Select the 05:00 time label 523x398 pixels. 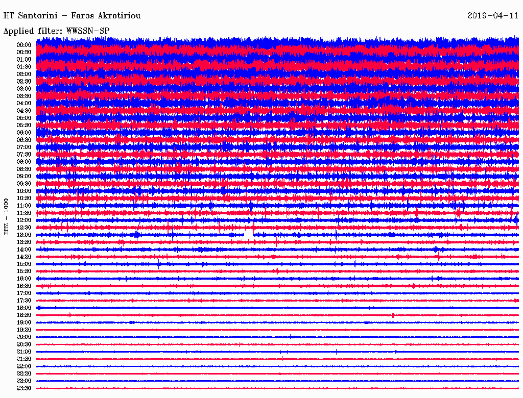click(24, 118)
